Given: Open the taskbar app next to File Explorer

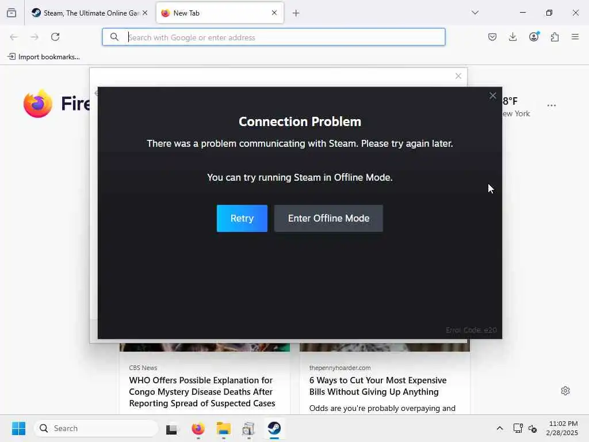Looking at the screenshot, I should (248, 428).
